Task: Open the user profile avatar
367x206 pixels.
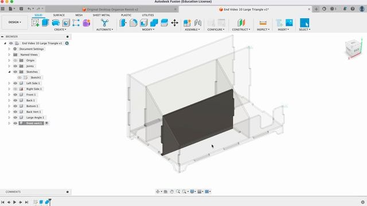Action: 362,9
